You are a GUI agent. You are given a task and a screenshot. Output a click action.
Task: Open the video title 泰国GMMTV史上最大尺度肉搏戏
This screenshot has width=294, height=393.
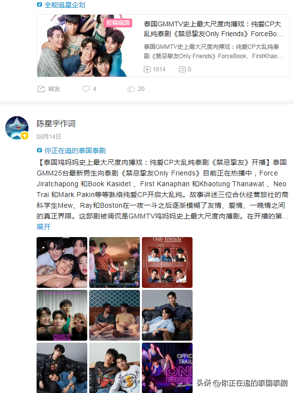click(213, 29)
